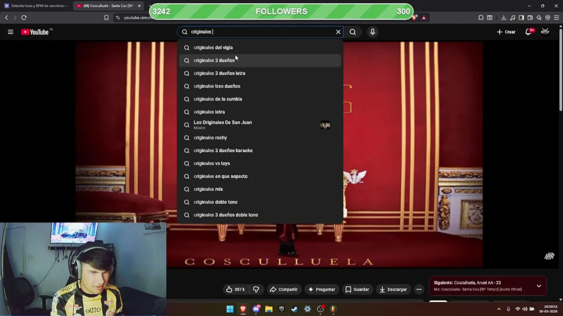The image size is (563, 316).
Task: Open YouTube notifications bell
Action: click(529, 32)
